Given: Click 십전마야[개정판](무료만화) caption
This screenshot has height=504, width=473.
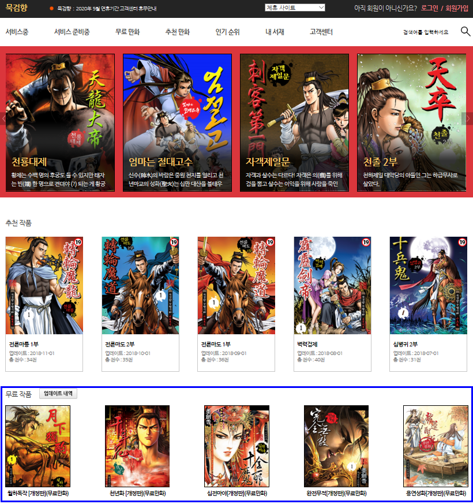Looking at the screenshot, I should click(237, 493).
